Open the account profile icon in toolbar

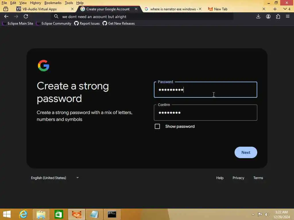(268, 16)
